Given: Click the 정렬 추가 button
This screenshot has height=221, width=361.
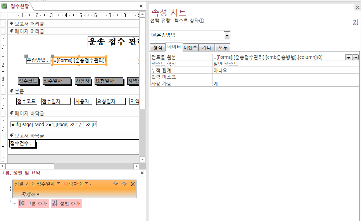Looking at the screenshot, I should [x=66, y=204].
